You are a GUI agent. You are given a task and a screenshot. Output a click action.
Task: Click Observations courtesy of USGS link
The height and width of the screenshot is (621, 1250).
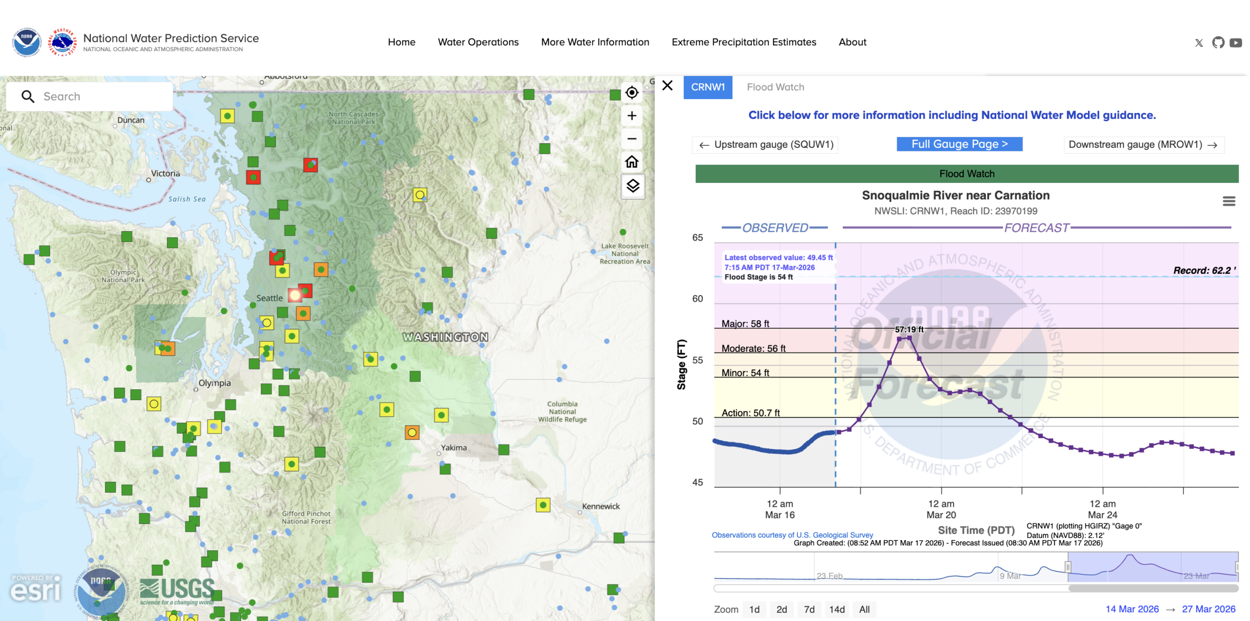pos(792,535)
